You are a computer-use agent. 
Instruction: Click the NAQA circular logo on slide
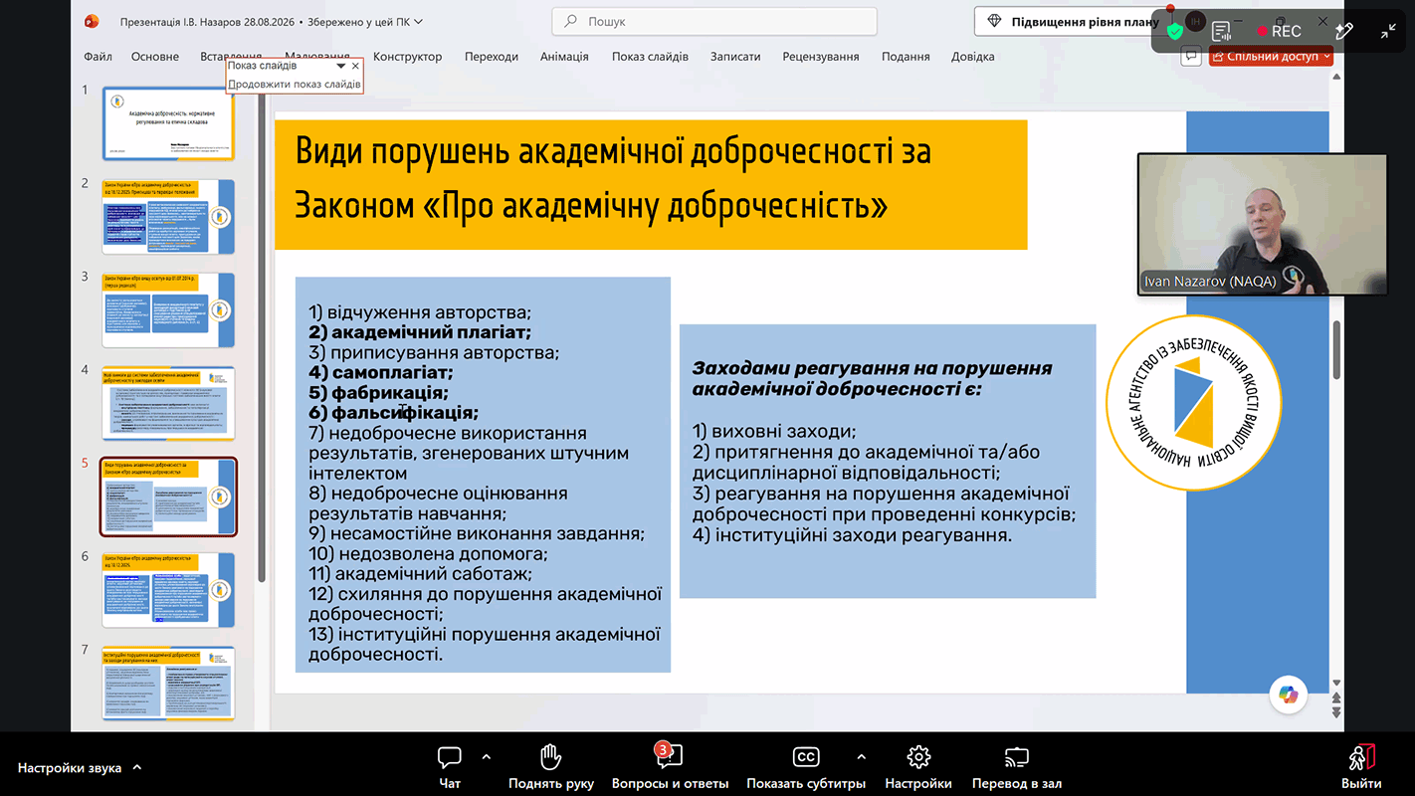click(1193, 401)
